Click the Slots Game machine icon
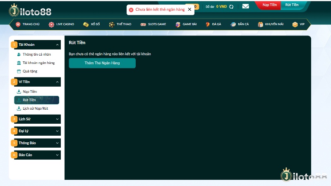 [x=143, y=25]
